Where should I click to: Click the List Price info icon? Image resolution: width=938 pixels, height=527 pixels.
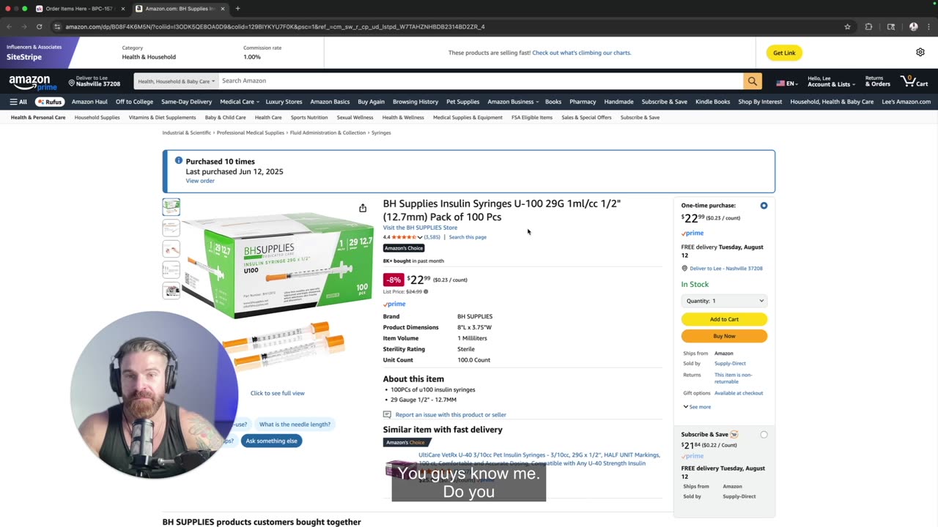(426, 291)
